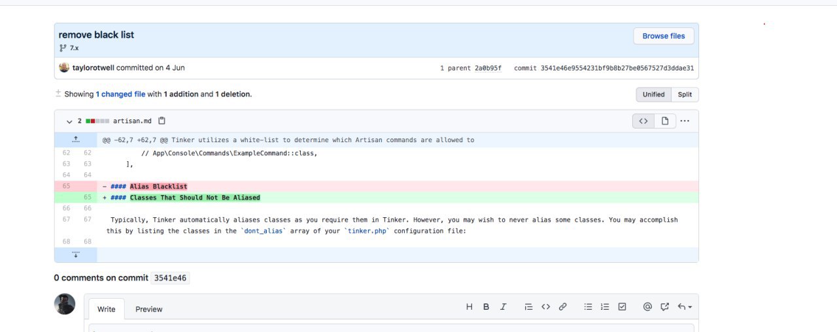Open saved replies dropdown arrow
The height and width of the screenshot is (332, 837).
pos(685,307)
